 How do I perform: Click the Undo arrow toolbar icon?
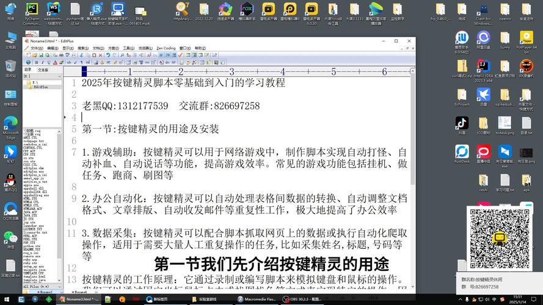(x=108, y=55)
